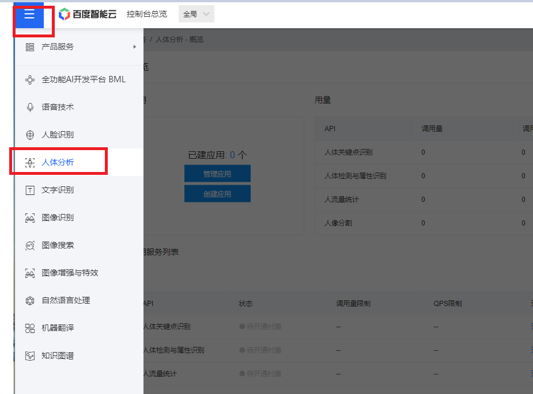Click the BML platform icon
Screen dimensions: 533x394
30,80
